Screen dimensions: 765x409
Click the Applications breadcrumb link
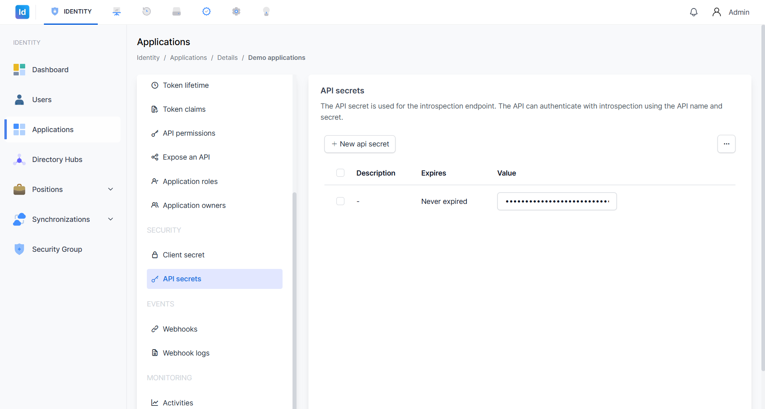pos(188,57)
